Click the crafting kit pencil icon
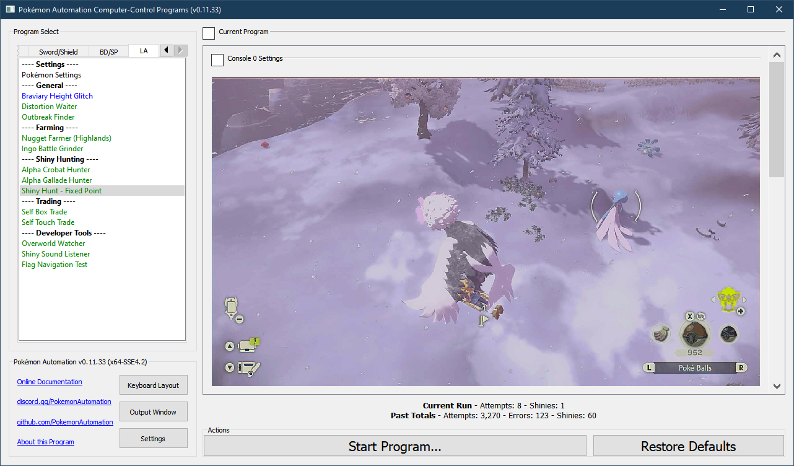 [x=250, y=367]
